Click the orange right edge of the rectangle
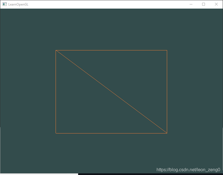This screenshot has width=223, height=175. point(167,91)
